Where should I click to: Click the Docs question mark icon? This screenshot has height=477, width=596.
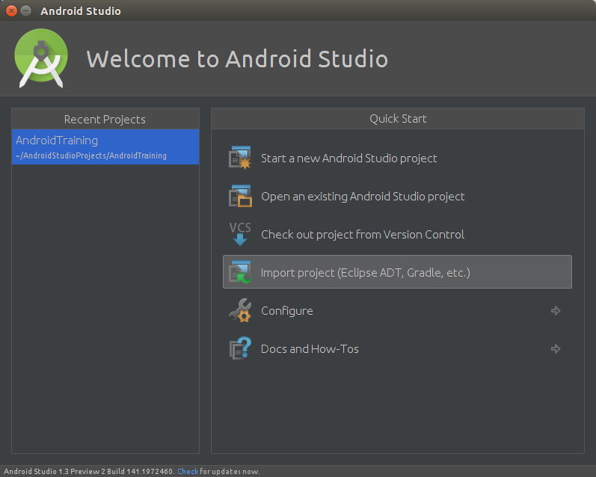(240, 348)
